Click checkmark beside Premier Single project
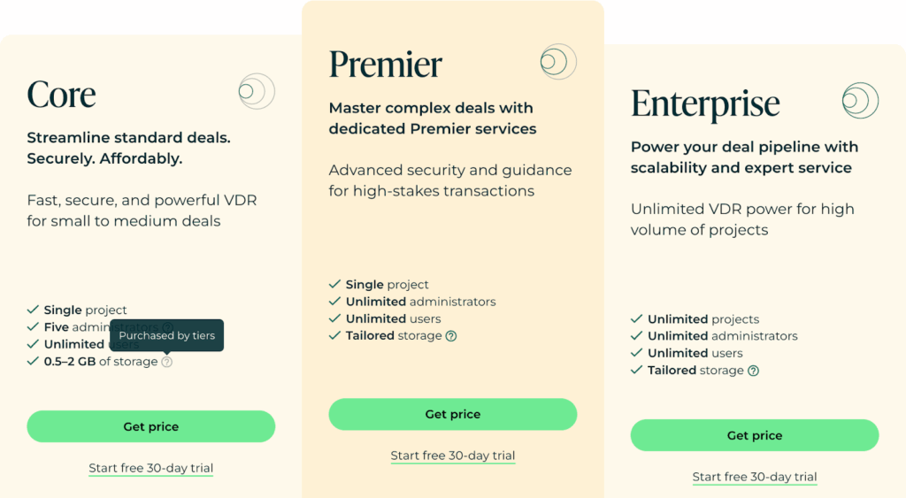This screenshot has width=906, height=498. pyautogui.click(x=334, y=285)
